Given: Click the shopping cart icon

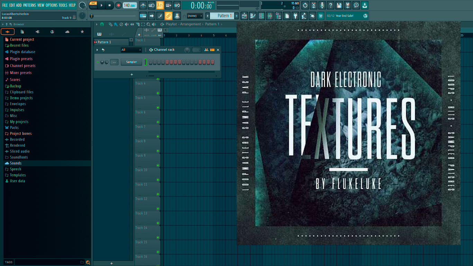Looking at the screenshot, I should [321, 16].
